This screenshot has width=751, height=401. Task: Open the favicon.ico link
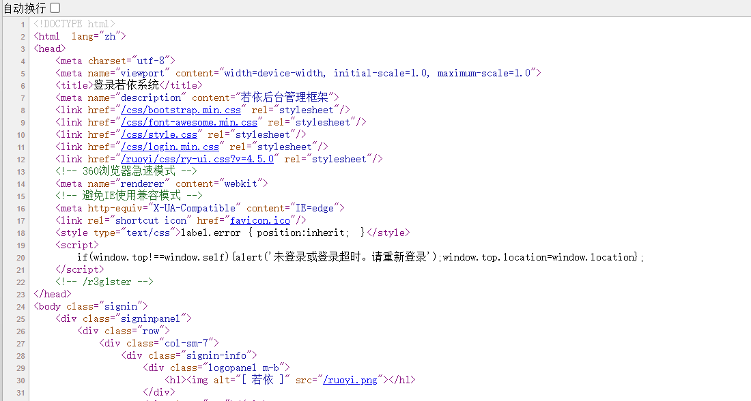(260, 220)
